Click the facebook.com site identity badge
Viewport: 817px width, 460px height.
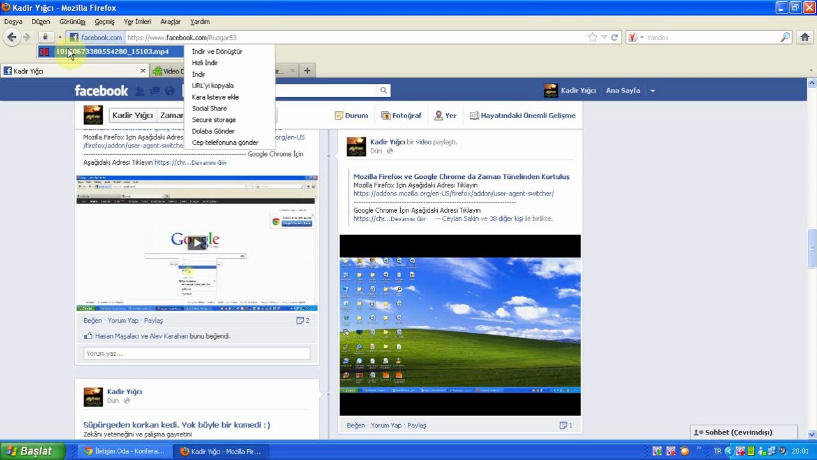[x=96, y=38]
